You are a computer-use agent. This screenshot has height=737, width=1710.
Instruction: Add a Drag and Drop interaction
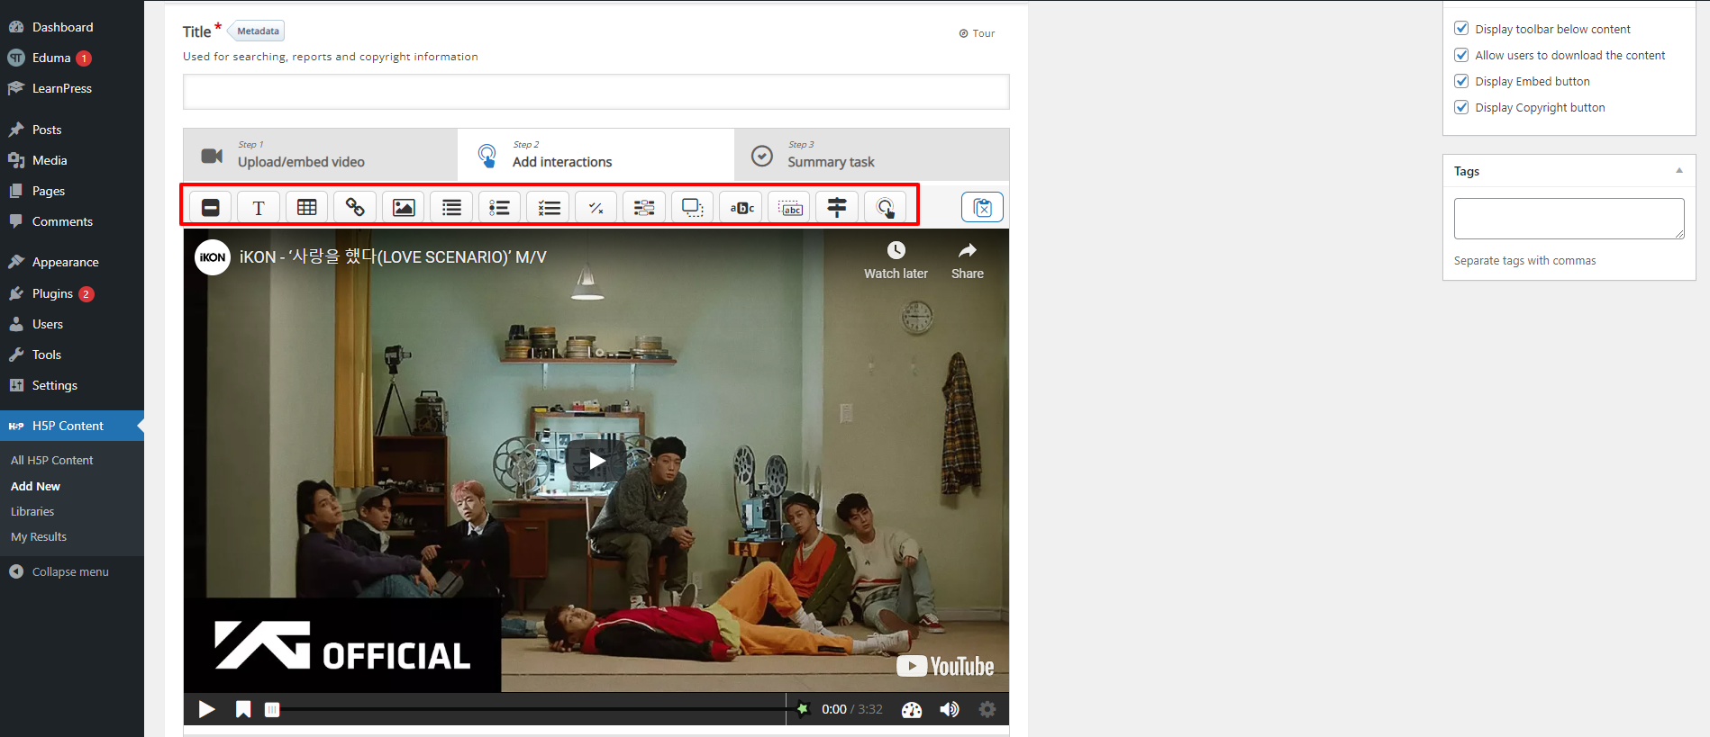click(693, 208)
